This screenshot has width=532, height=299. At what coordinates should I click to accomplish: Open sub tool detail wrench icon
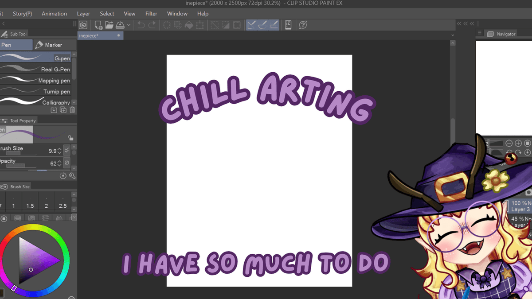pyautogui.click(x=72, y=176)
